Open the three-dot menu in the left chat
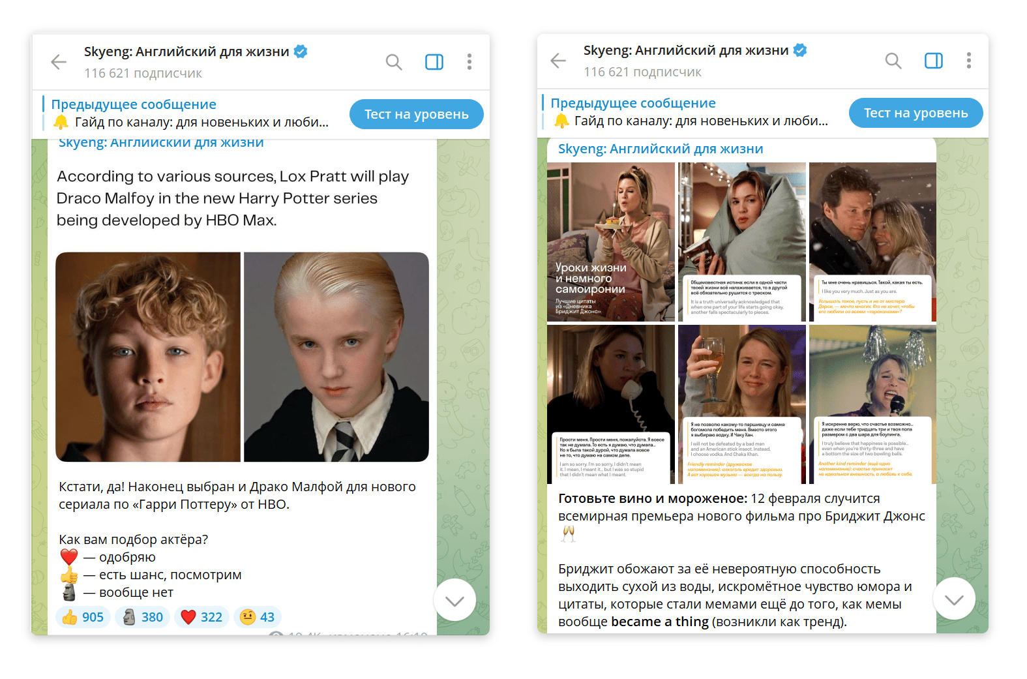 (469, 62)
